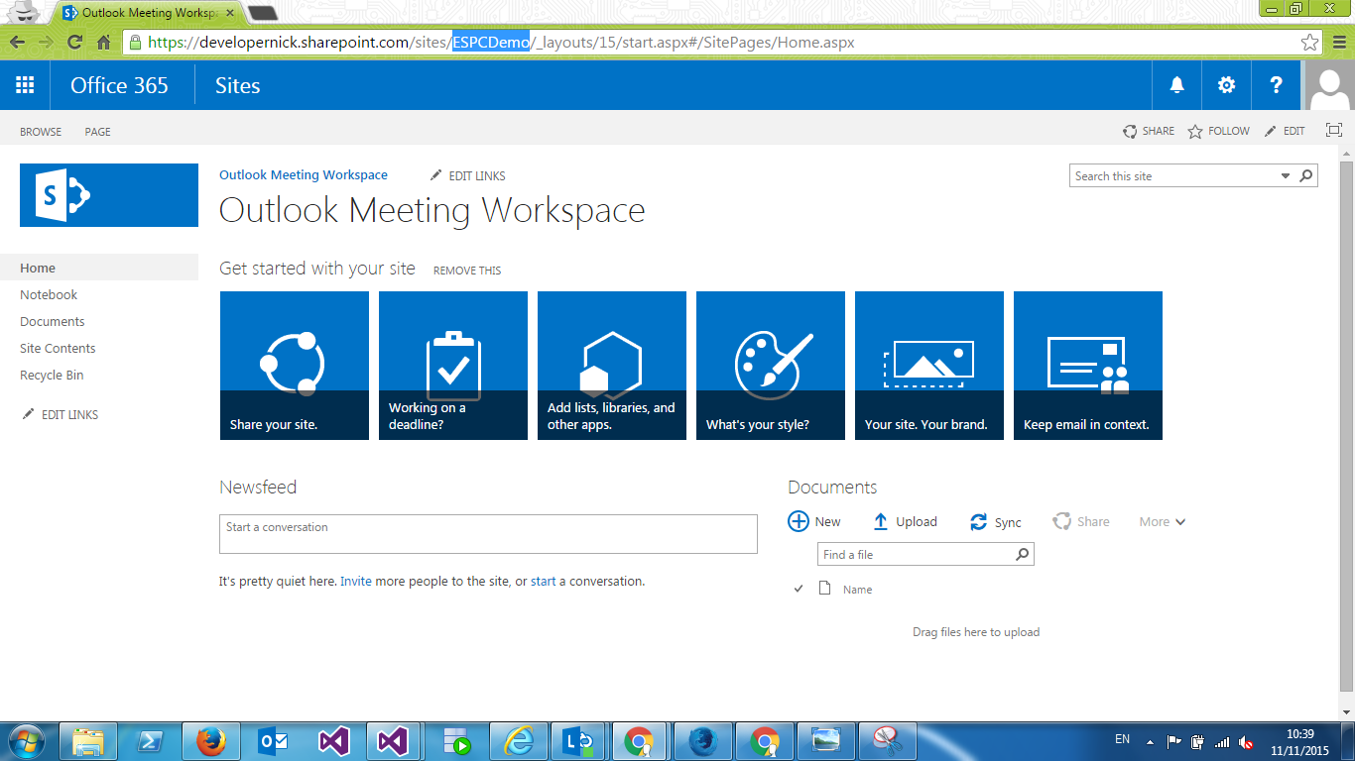This screenshot has width=1355, height=761.
Task: Click the document type column icon
Action: pyautogui.click(x=824, y=589)
